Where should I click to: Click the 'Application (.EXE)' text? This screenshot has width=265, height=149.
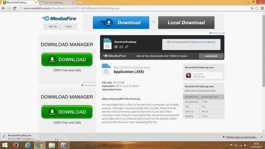[129, 72]
